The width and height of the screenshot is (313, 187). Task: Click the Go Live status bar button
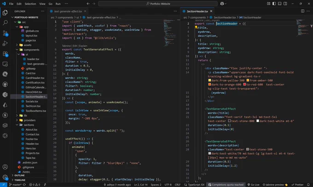[x=253, y=185]
